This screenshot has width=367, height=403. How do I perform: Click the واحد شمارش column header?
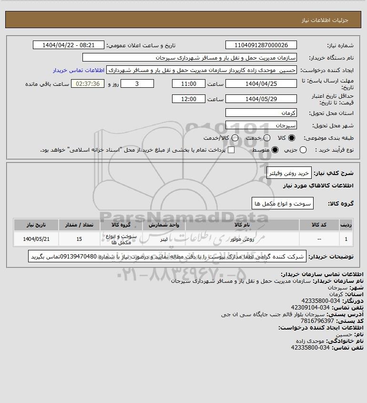coord(164,225)
